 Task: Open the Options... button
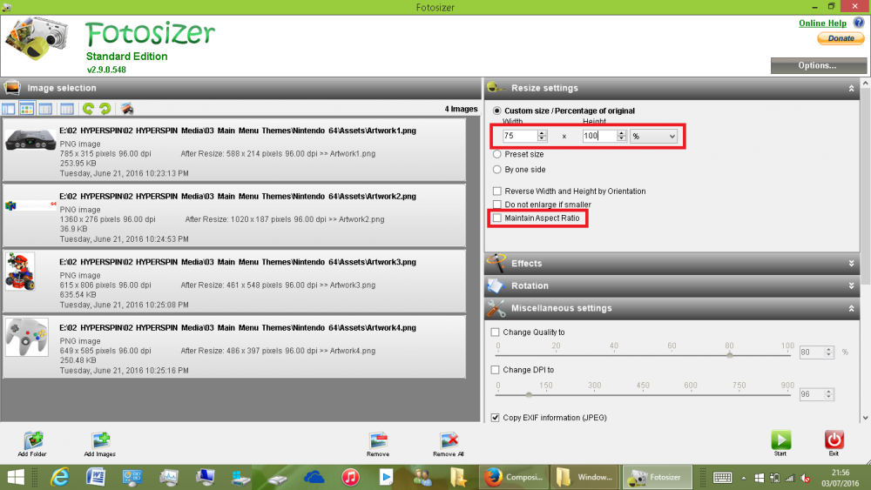[818, 65]
